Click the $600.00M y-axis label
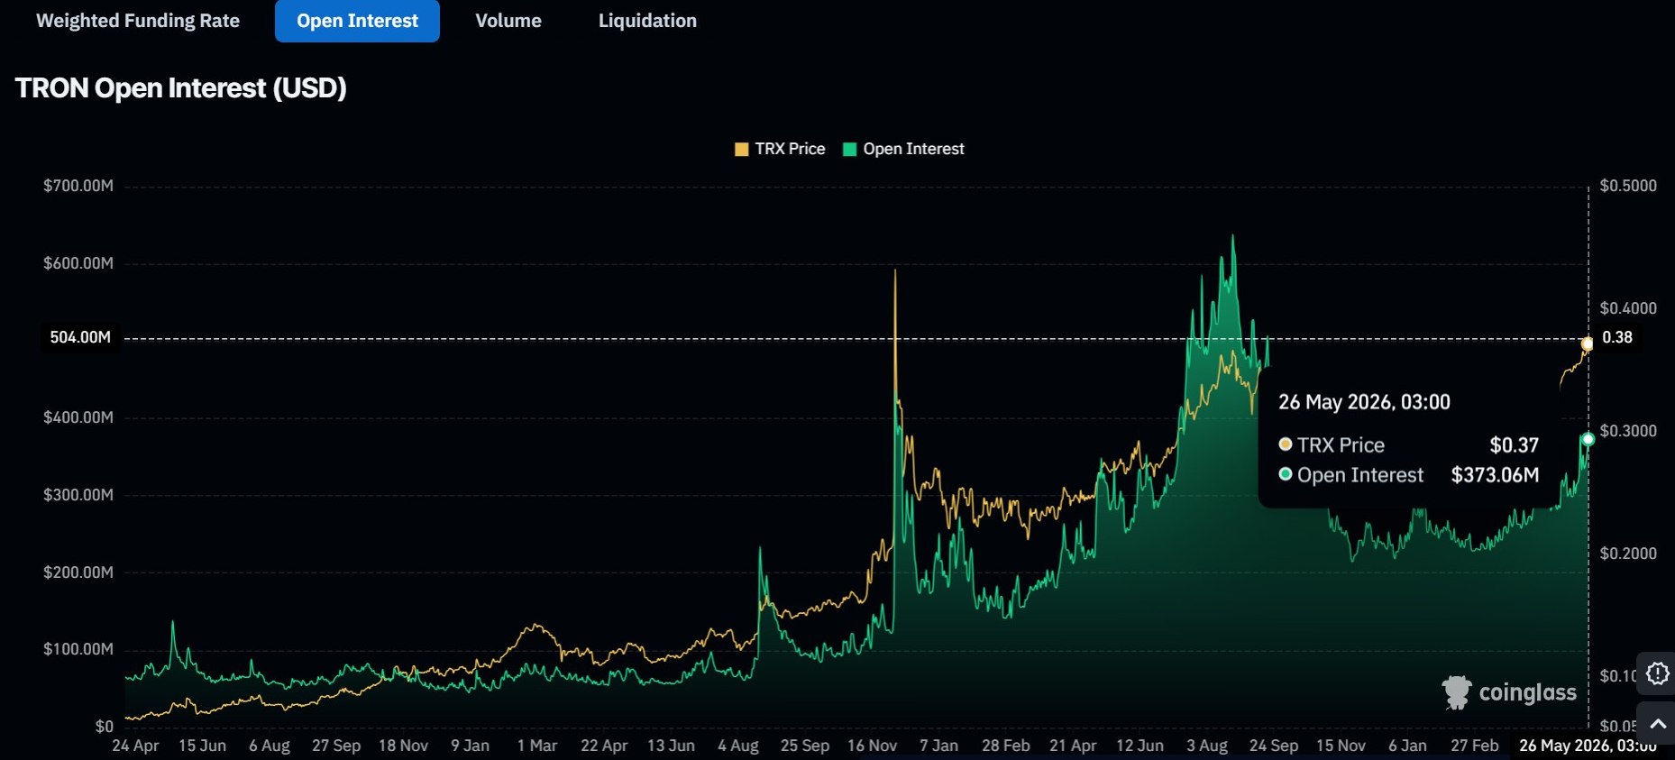Screen dimensions: 1675x760 coord(78,263)
